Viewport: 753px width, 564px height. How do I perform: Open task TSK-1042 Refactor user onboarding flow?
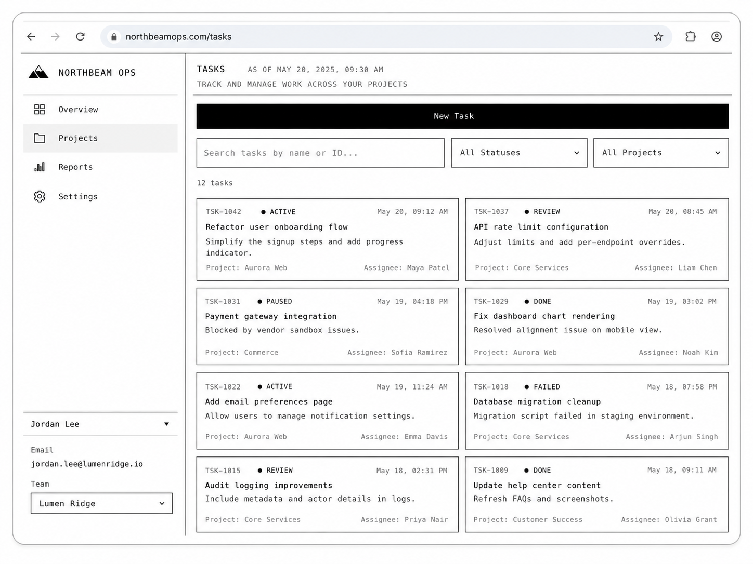pos(328,239)
